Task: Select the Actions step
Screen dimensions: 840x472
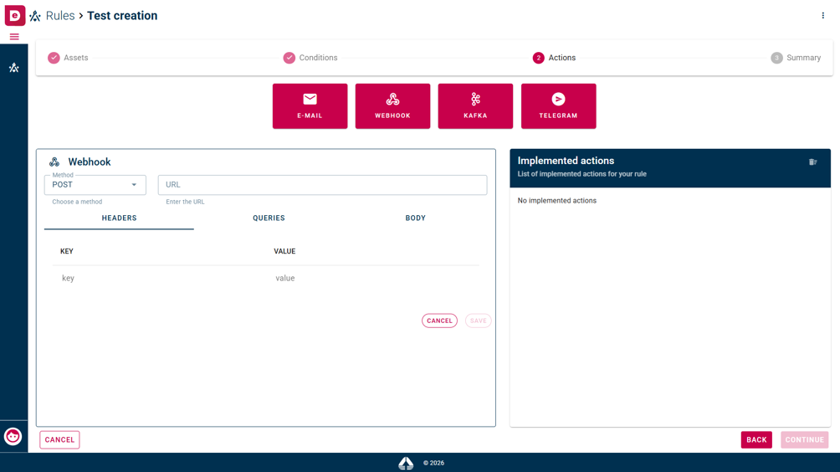Action: (x=555, y=58)
